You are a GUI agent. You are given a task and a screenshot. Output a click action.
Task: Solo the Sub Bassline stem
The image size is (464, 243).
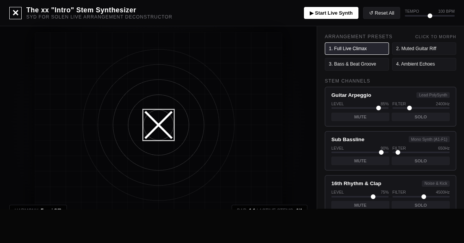tap(421, 161)
